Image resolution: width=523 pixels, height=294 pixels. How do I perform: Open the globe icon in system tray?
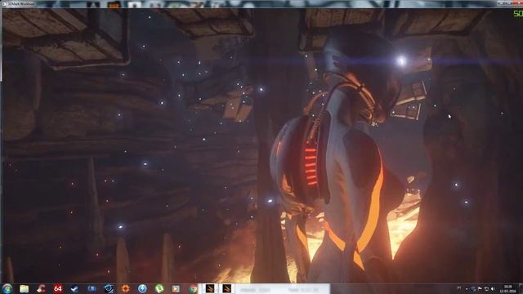point(473,288)
